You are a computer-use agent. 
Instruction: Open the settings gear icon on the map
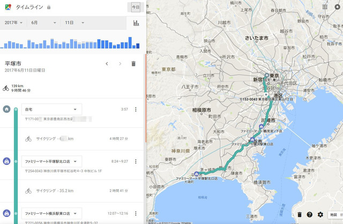point(320,214)
